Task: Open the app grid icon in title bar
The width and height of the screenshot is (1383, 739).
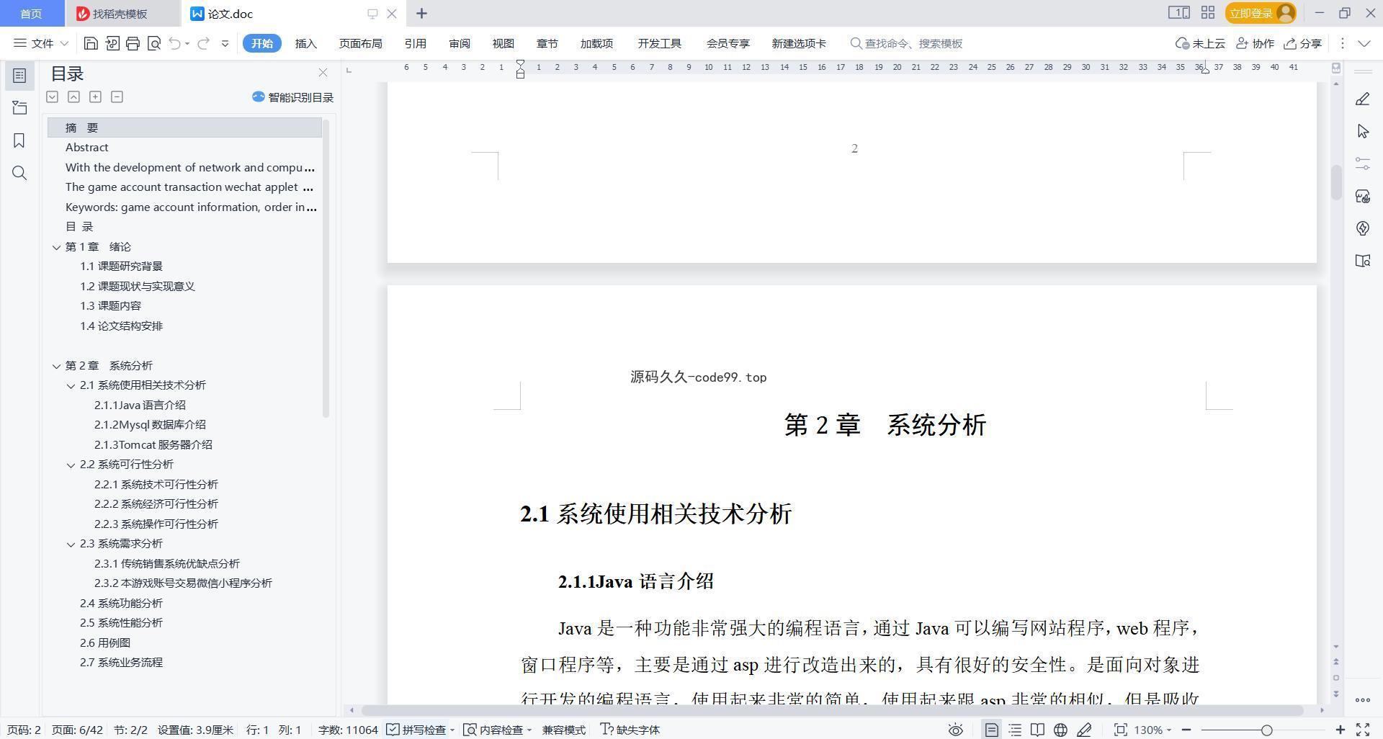Action: click(x=1208, y=13)
